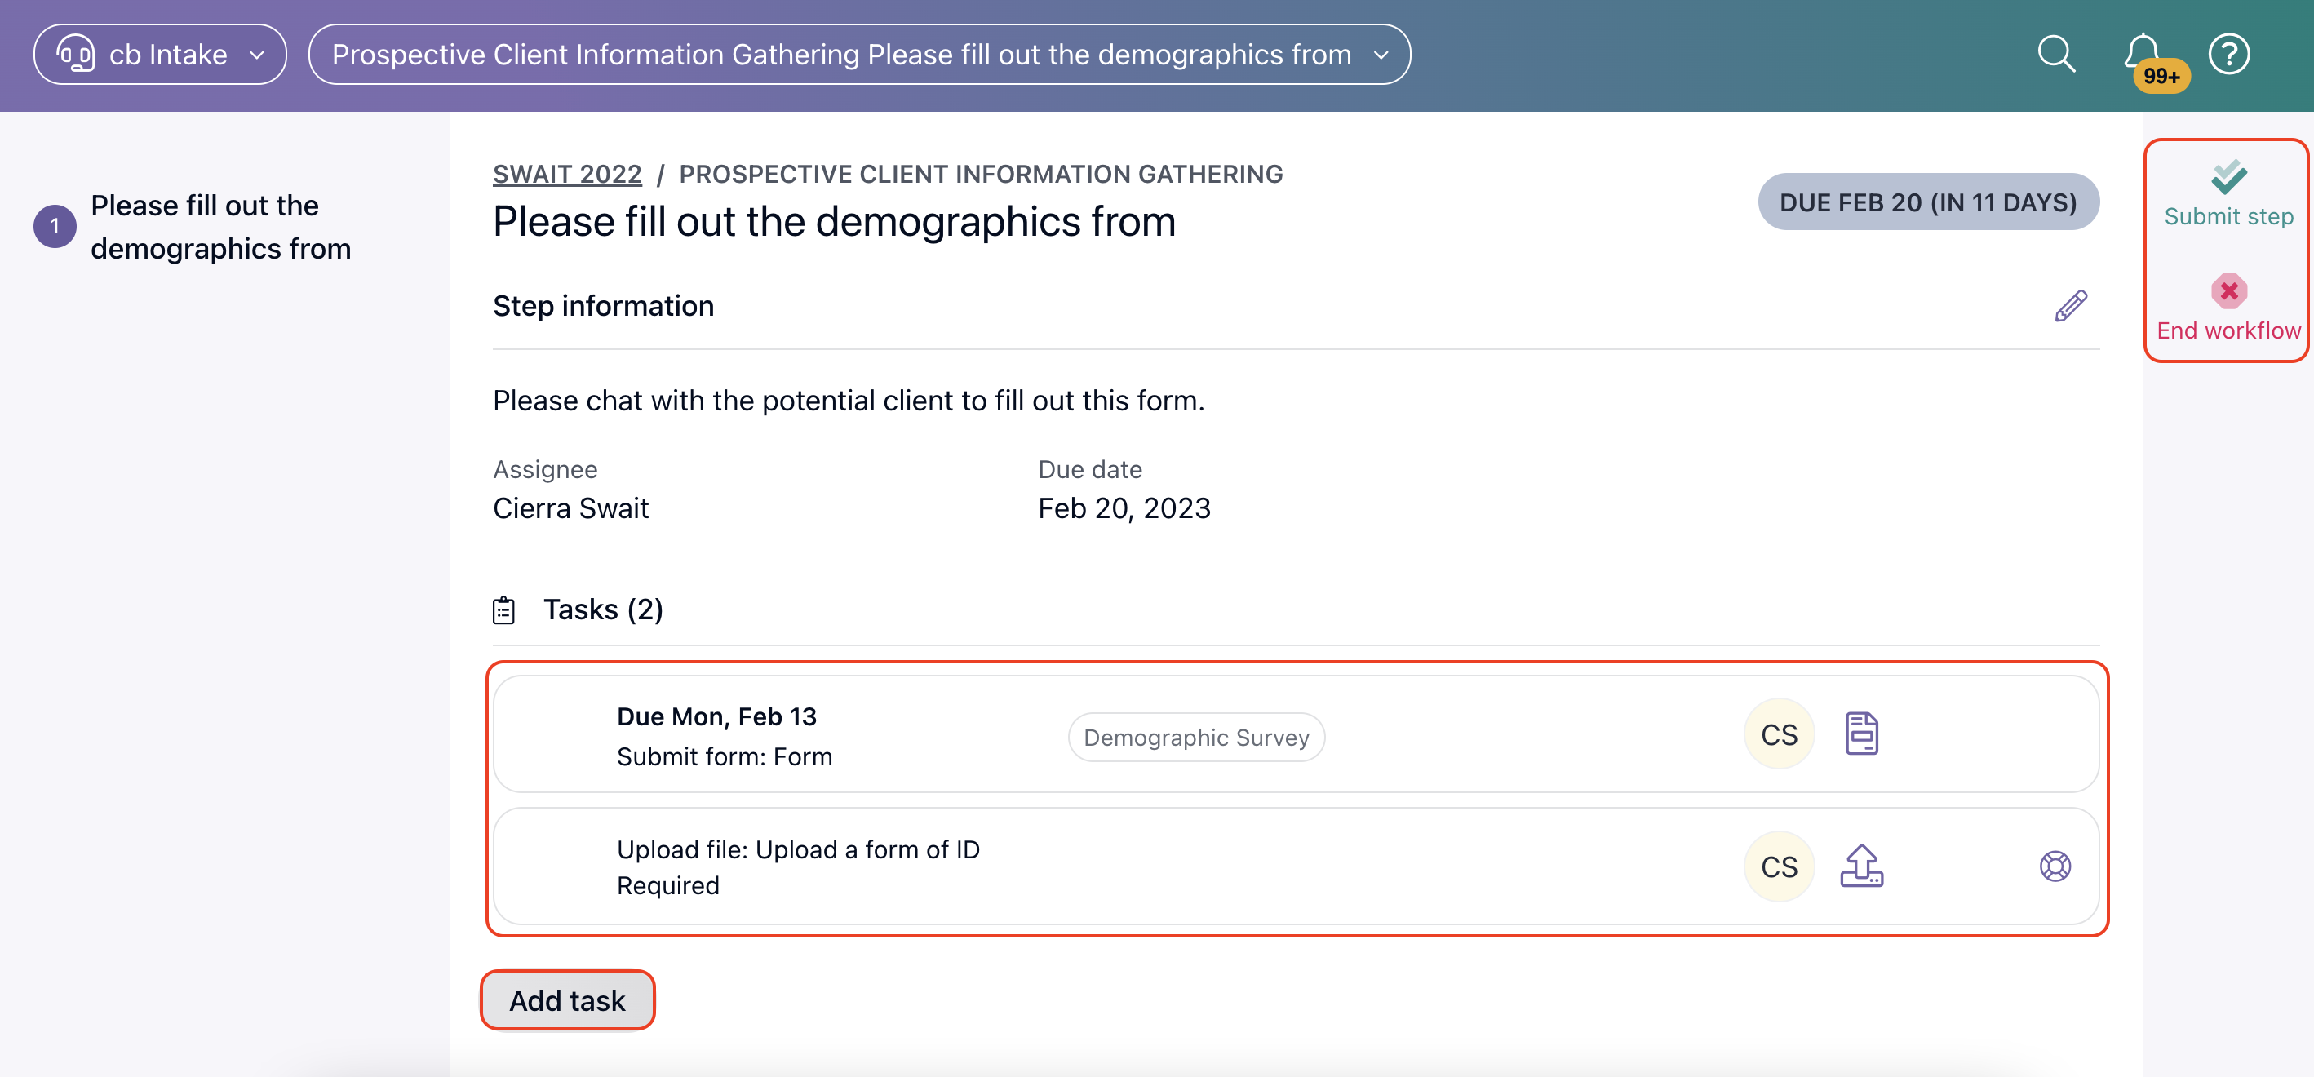Click step number 1 circle in sidebar
This screenshot has width=2314, height=1077.
(55, 226)
